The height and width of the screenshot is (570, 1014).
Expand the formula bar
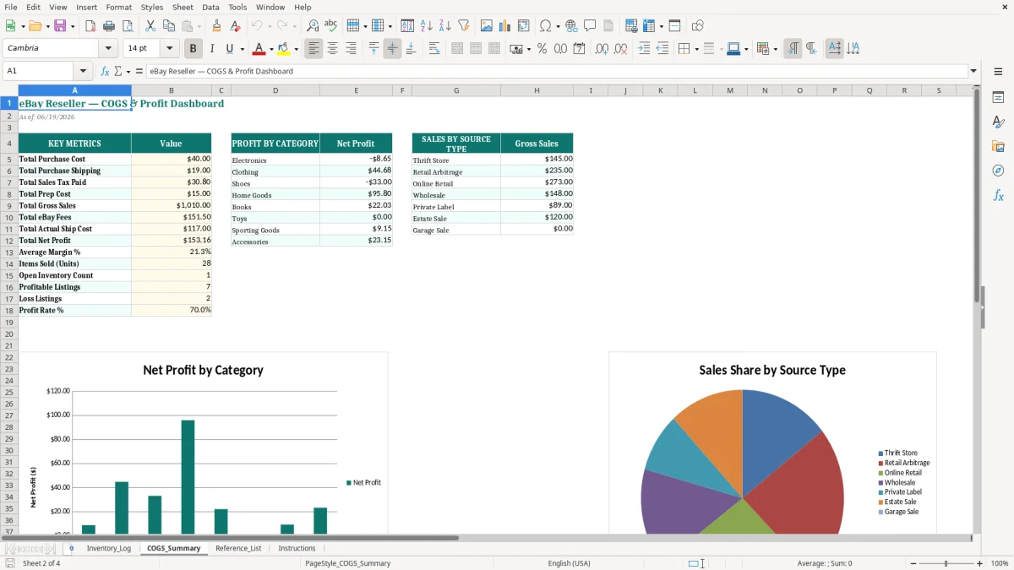click(973, 72)
